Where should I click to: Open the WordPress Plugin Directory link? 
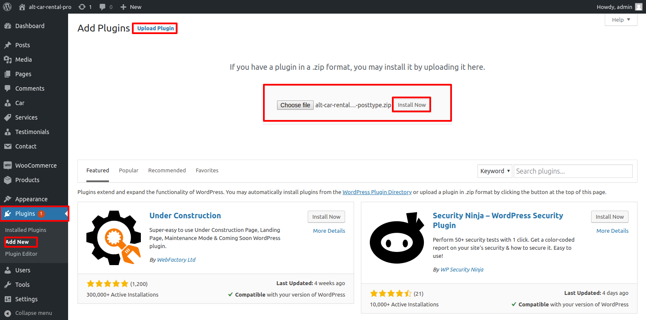click(377, 192)
